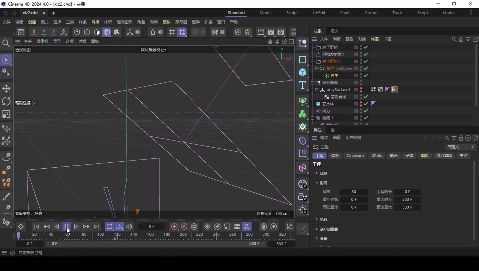Select the Live Selection tool
The image size is (479, 271).
tap(6, 59)
